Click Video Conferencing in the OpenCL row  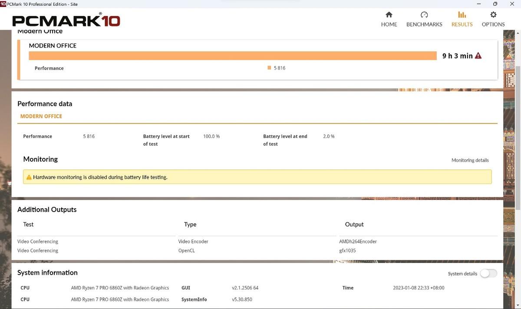38,251
